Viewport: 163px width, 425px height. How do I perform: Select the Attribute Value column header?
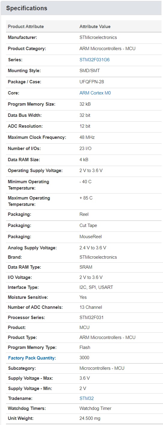point(95,27)
